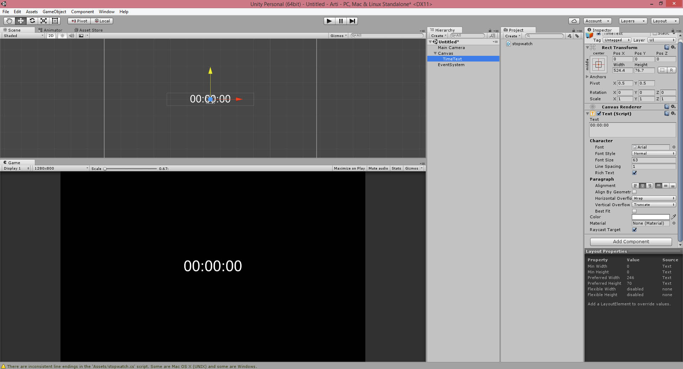Click the Add Component button
The image size is (683, 369).
click(x=631, y=242)
